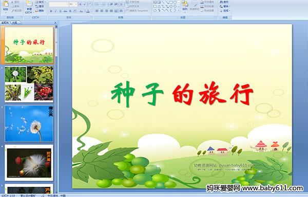Open the font size dropdown
The image size is (308, 197).
pyautogui.click(x=76, y=4)
